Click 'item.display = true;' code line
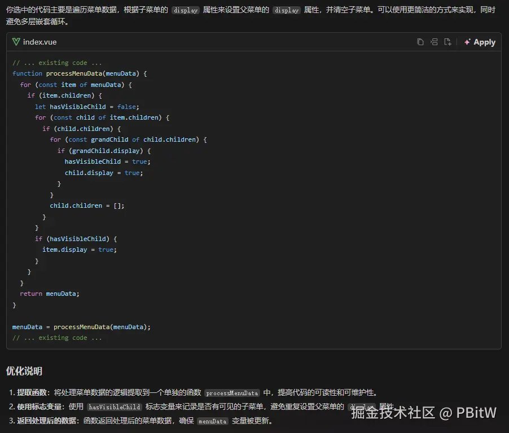509x433 pixels. point(79,250)
